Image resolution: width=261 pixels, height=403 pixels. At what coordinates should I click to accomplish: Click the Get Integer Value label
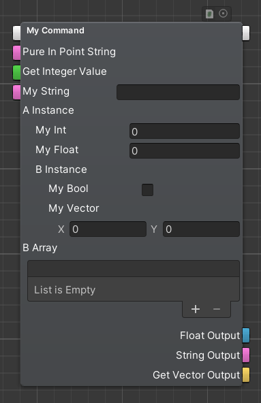(65, 71)
